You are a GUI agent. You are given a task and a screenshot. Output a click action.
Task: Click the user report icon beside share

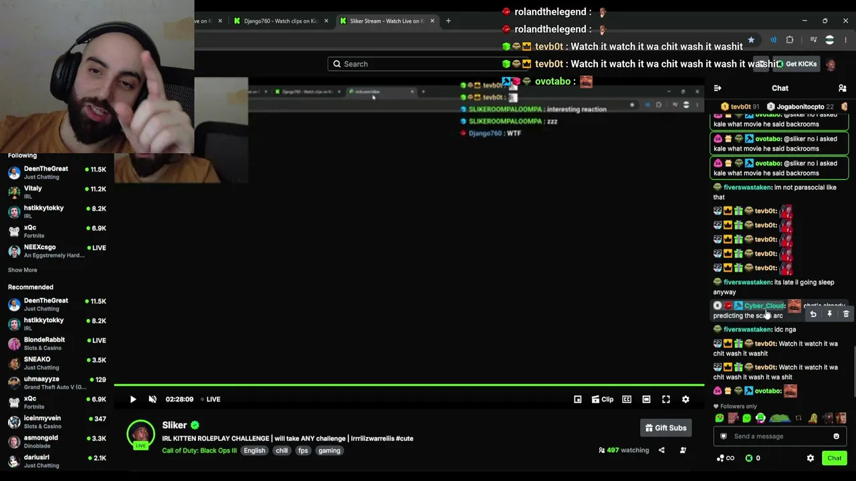tap(683, 450)
